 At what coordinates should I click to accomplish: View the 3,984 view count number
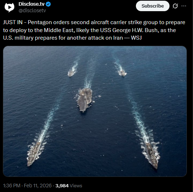[62, 186]
